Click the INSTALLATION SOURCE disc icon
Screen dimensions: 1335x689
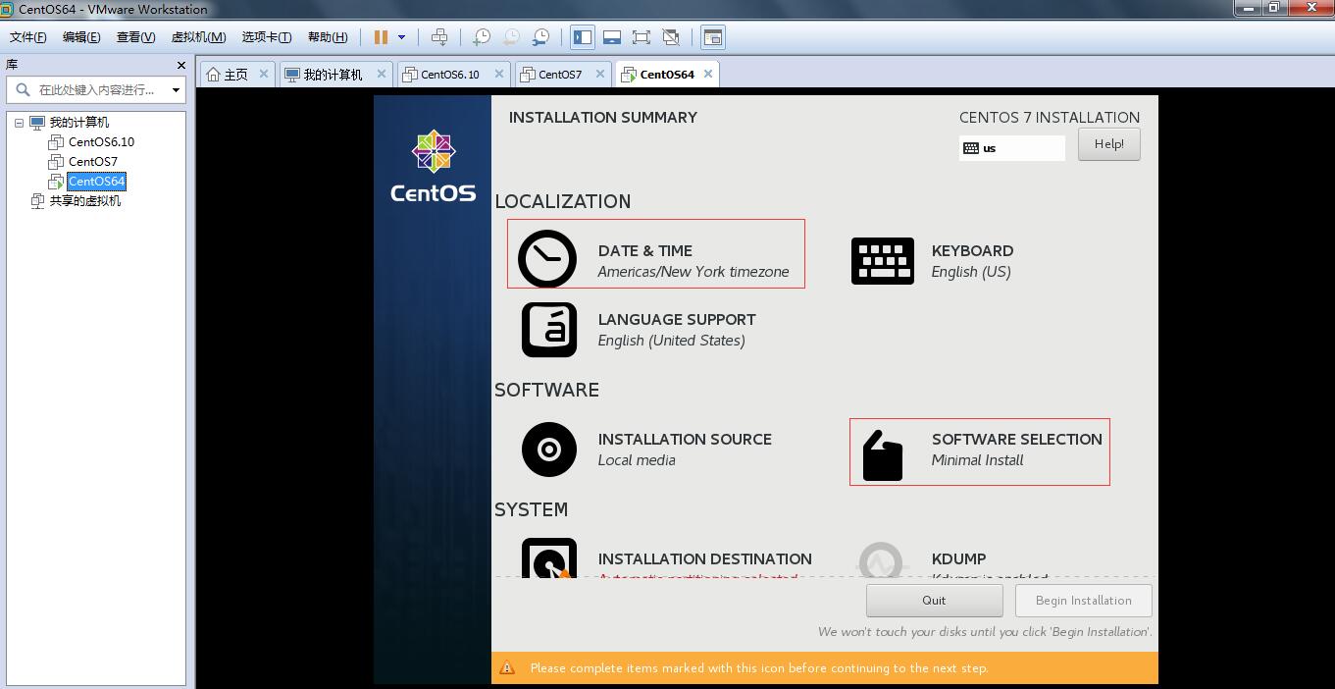549,450
